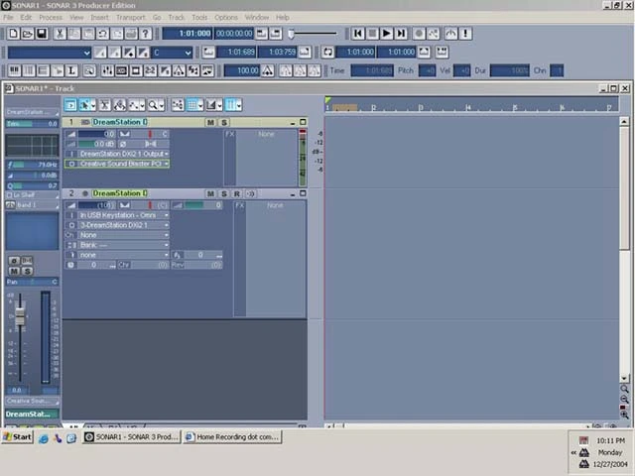Go to end in the transport controls

[x=401, y=34]
